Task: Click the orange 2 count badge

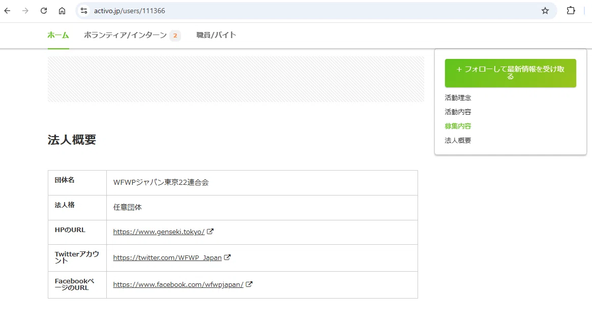Action: point(175,36)
